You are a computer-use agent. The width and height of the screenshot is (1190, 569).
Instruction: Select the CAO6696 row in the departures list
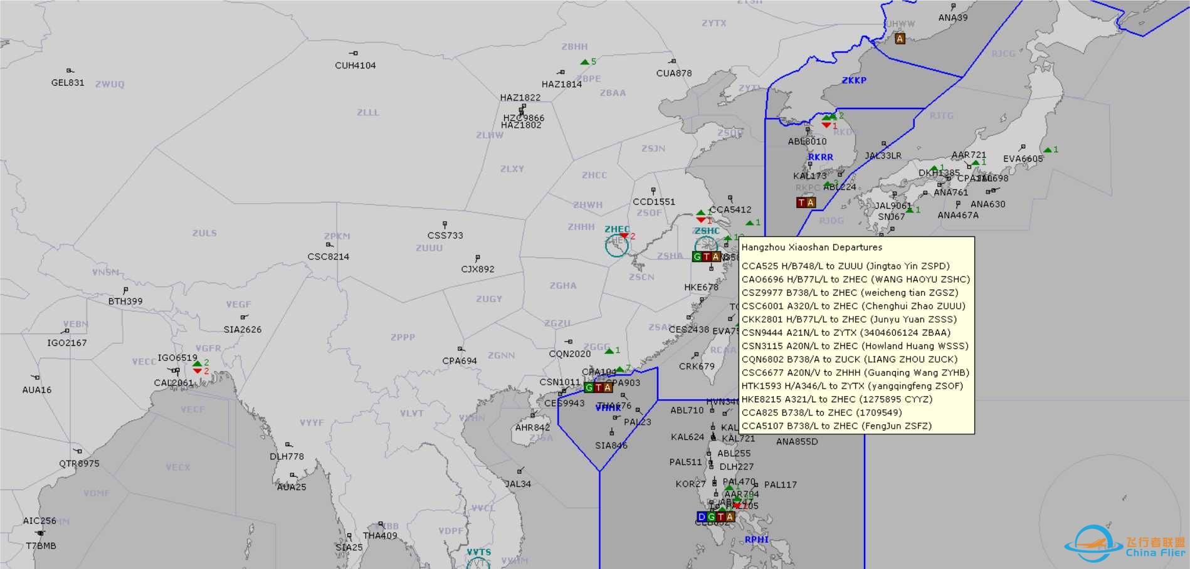point(855,279)
